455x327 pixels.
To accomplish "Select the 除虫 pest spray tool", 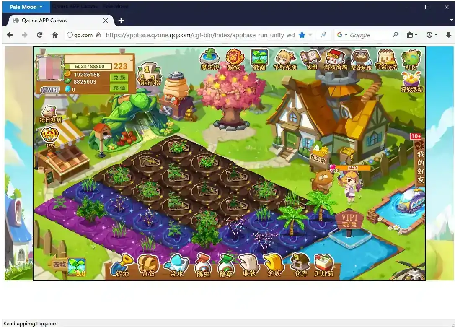I will coord(202,265).
